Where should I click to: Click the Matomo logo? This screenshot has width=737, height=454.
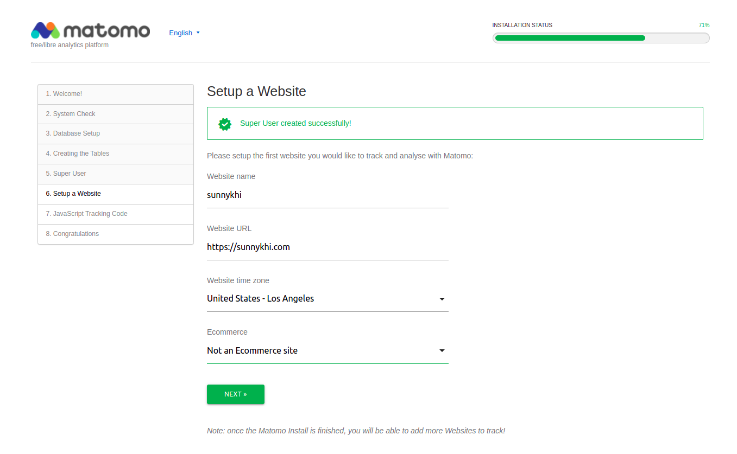click(x=90, y=30)
